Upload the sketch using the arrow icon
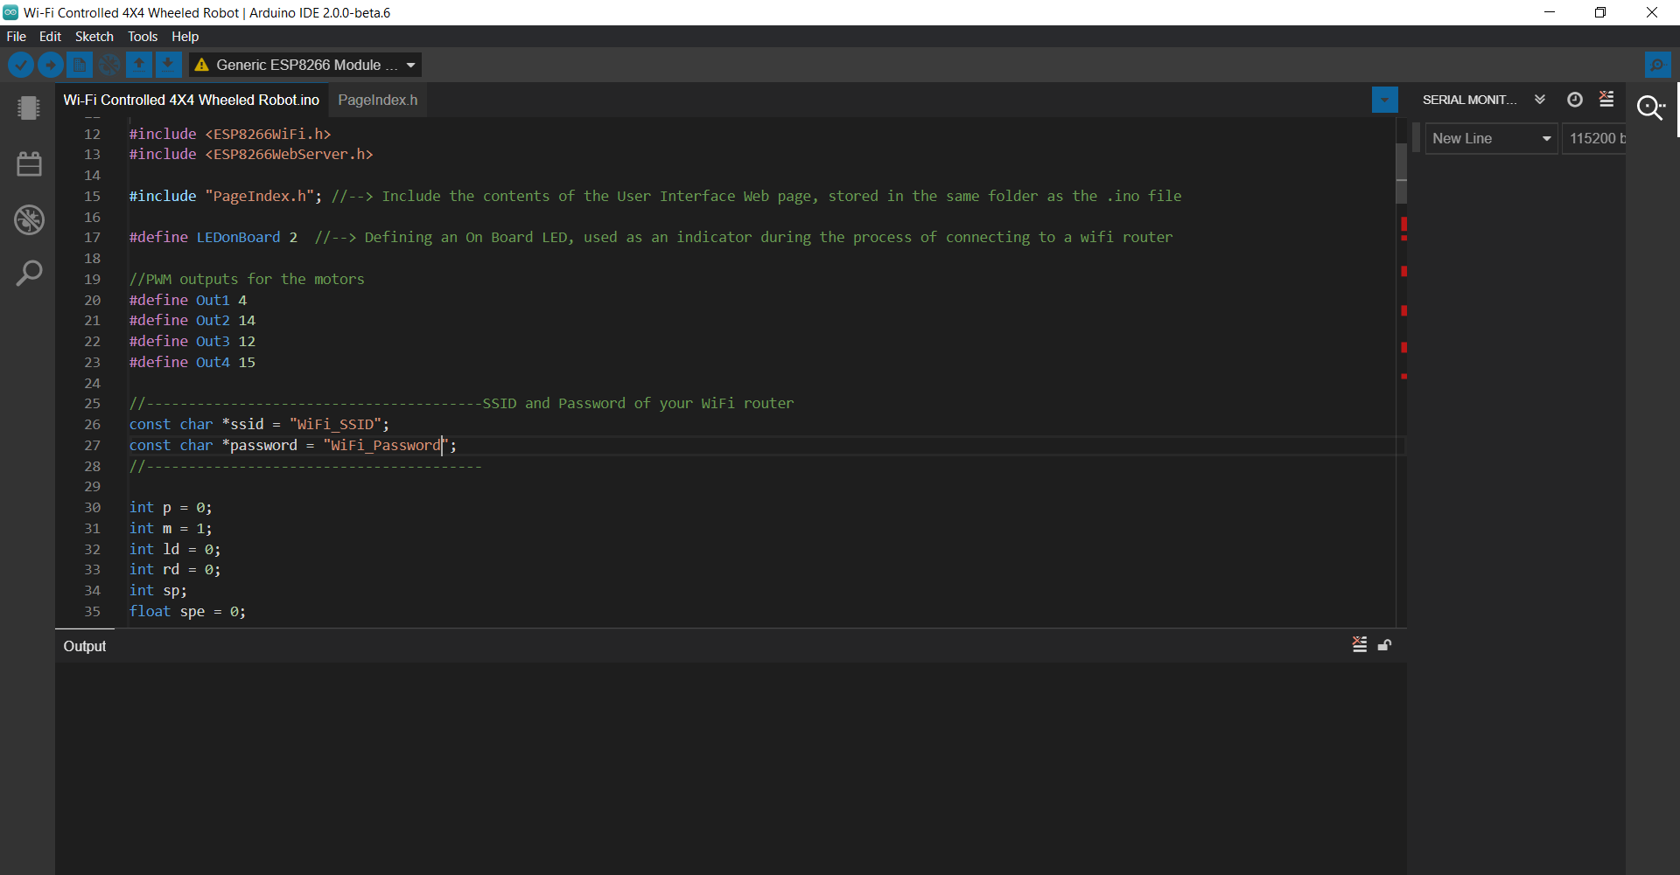This screenshot has height=875, width=1680. click(50, 65)
